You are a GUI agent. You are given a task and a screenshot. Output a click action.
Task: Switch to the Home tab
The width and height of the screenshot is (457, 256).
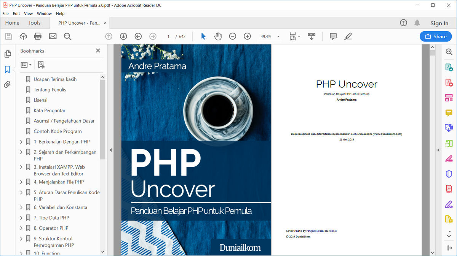[12, 23]
